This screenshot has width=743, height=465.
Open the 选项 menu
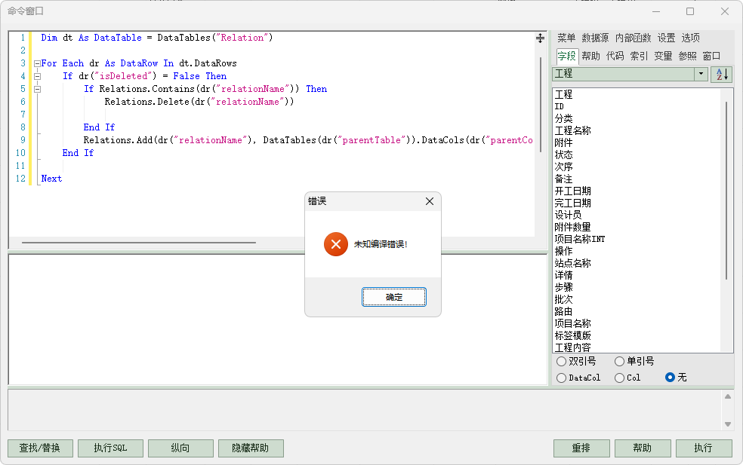[690, 38]
